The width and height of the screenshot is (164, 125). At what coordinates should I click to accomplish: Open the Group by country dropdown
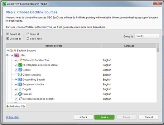(x=147, y=36)
